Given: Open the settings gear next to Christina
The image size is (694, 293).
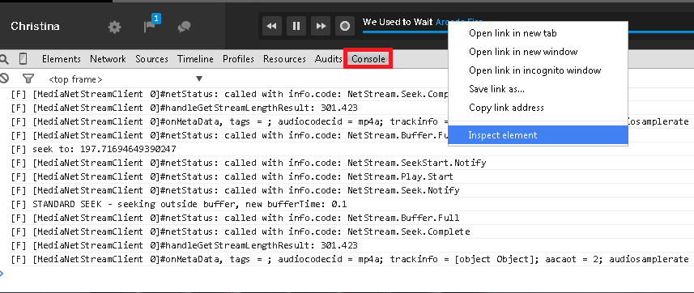Looking at the screenshot, I should click(x=115, y=28).
